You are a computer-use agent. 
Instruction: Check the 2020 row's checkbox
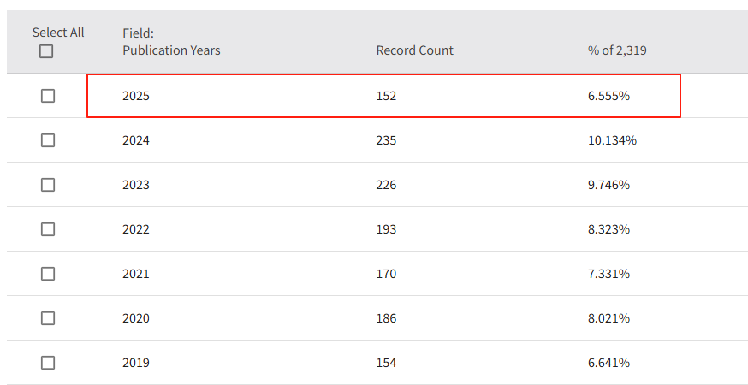48,318
